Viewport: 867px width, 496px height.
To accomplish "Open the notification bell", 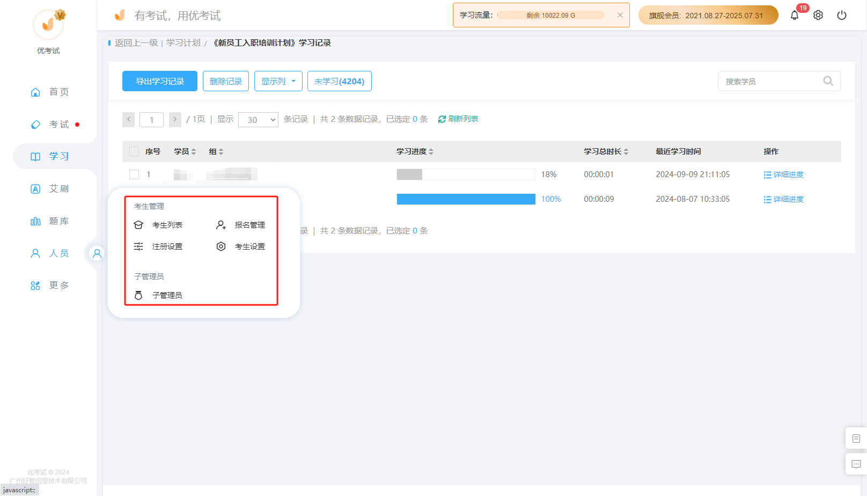I will click(795, 15).
